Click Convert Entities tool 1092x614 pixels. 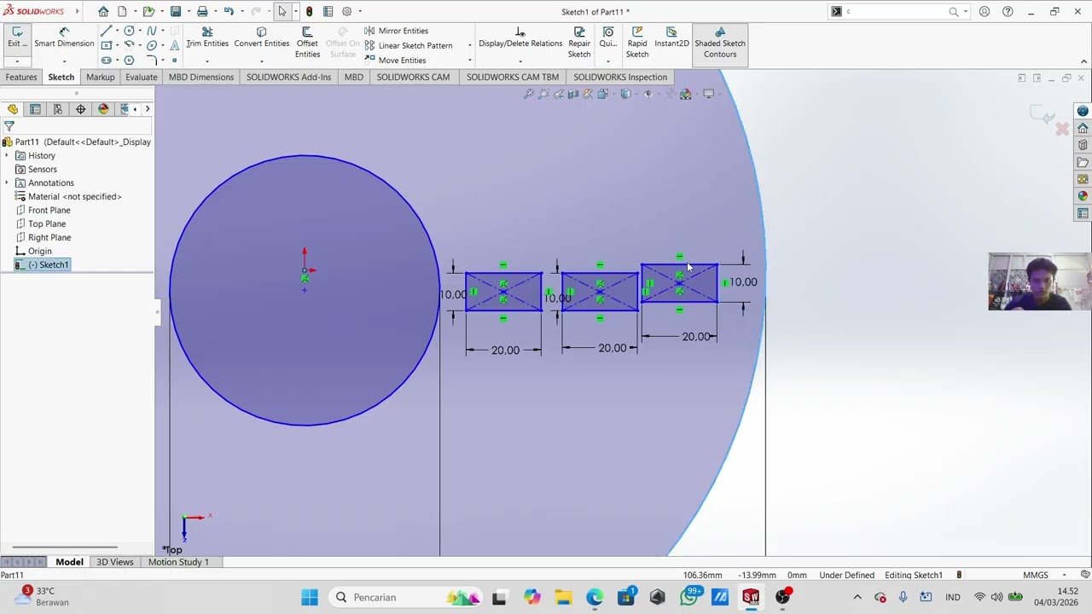(261, 38)
